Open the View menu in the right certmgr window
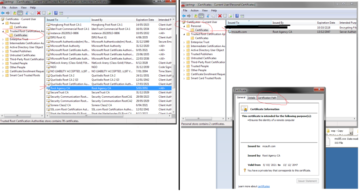Screen dimensions: 360x191 pyautogui.click(x=206, y=10)
